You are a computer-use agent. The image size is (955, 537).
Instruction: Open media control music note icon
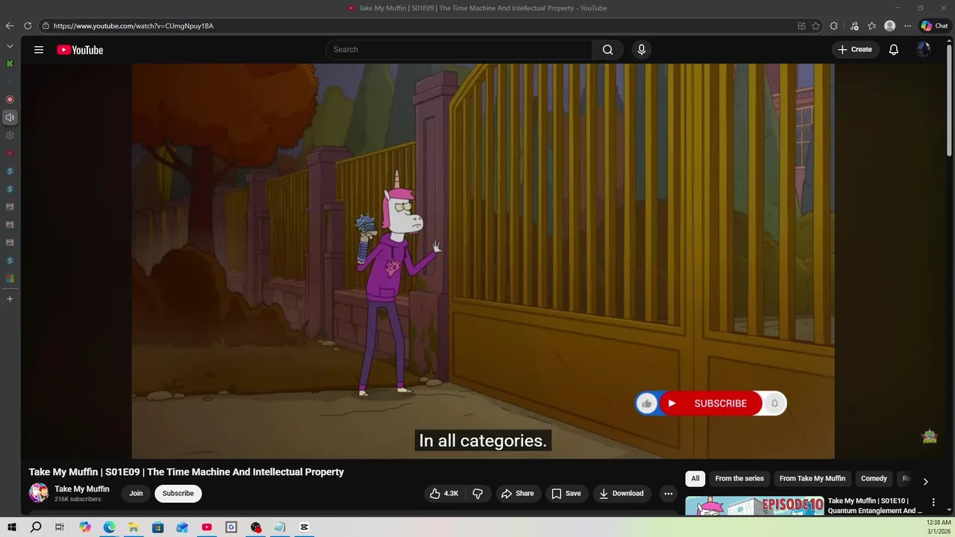coord(854,26)
